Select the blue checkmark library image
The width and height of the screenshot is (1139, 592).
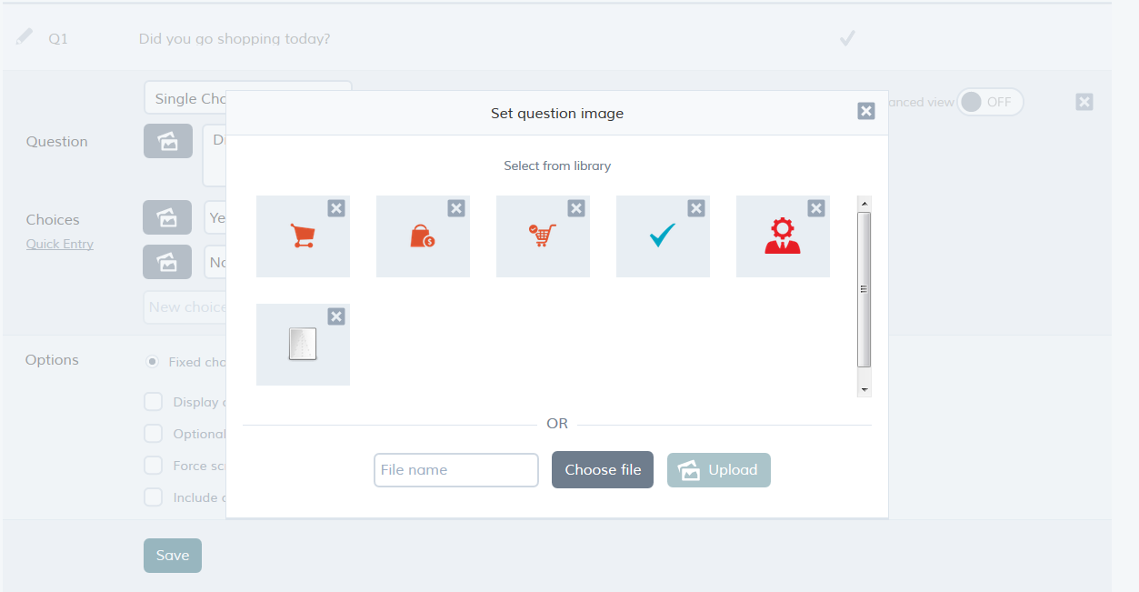click(x=663, y=236)
